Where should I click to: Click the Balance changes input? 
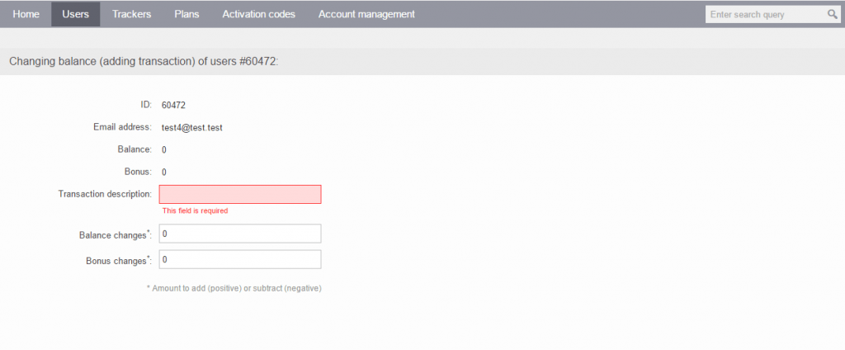(x=240, y=234)
